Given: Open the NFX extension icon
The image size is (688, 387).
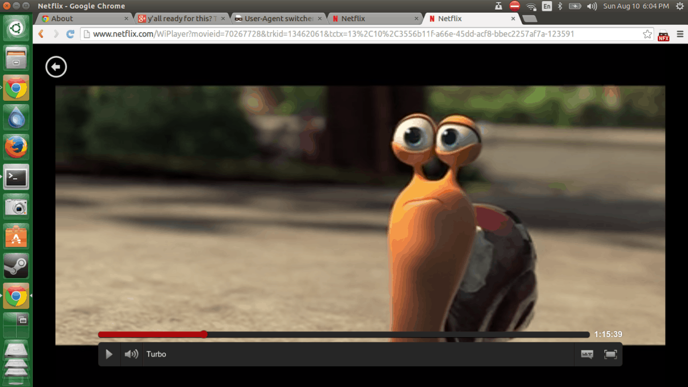Looking at the screenshot, I should click(663, 35).
